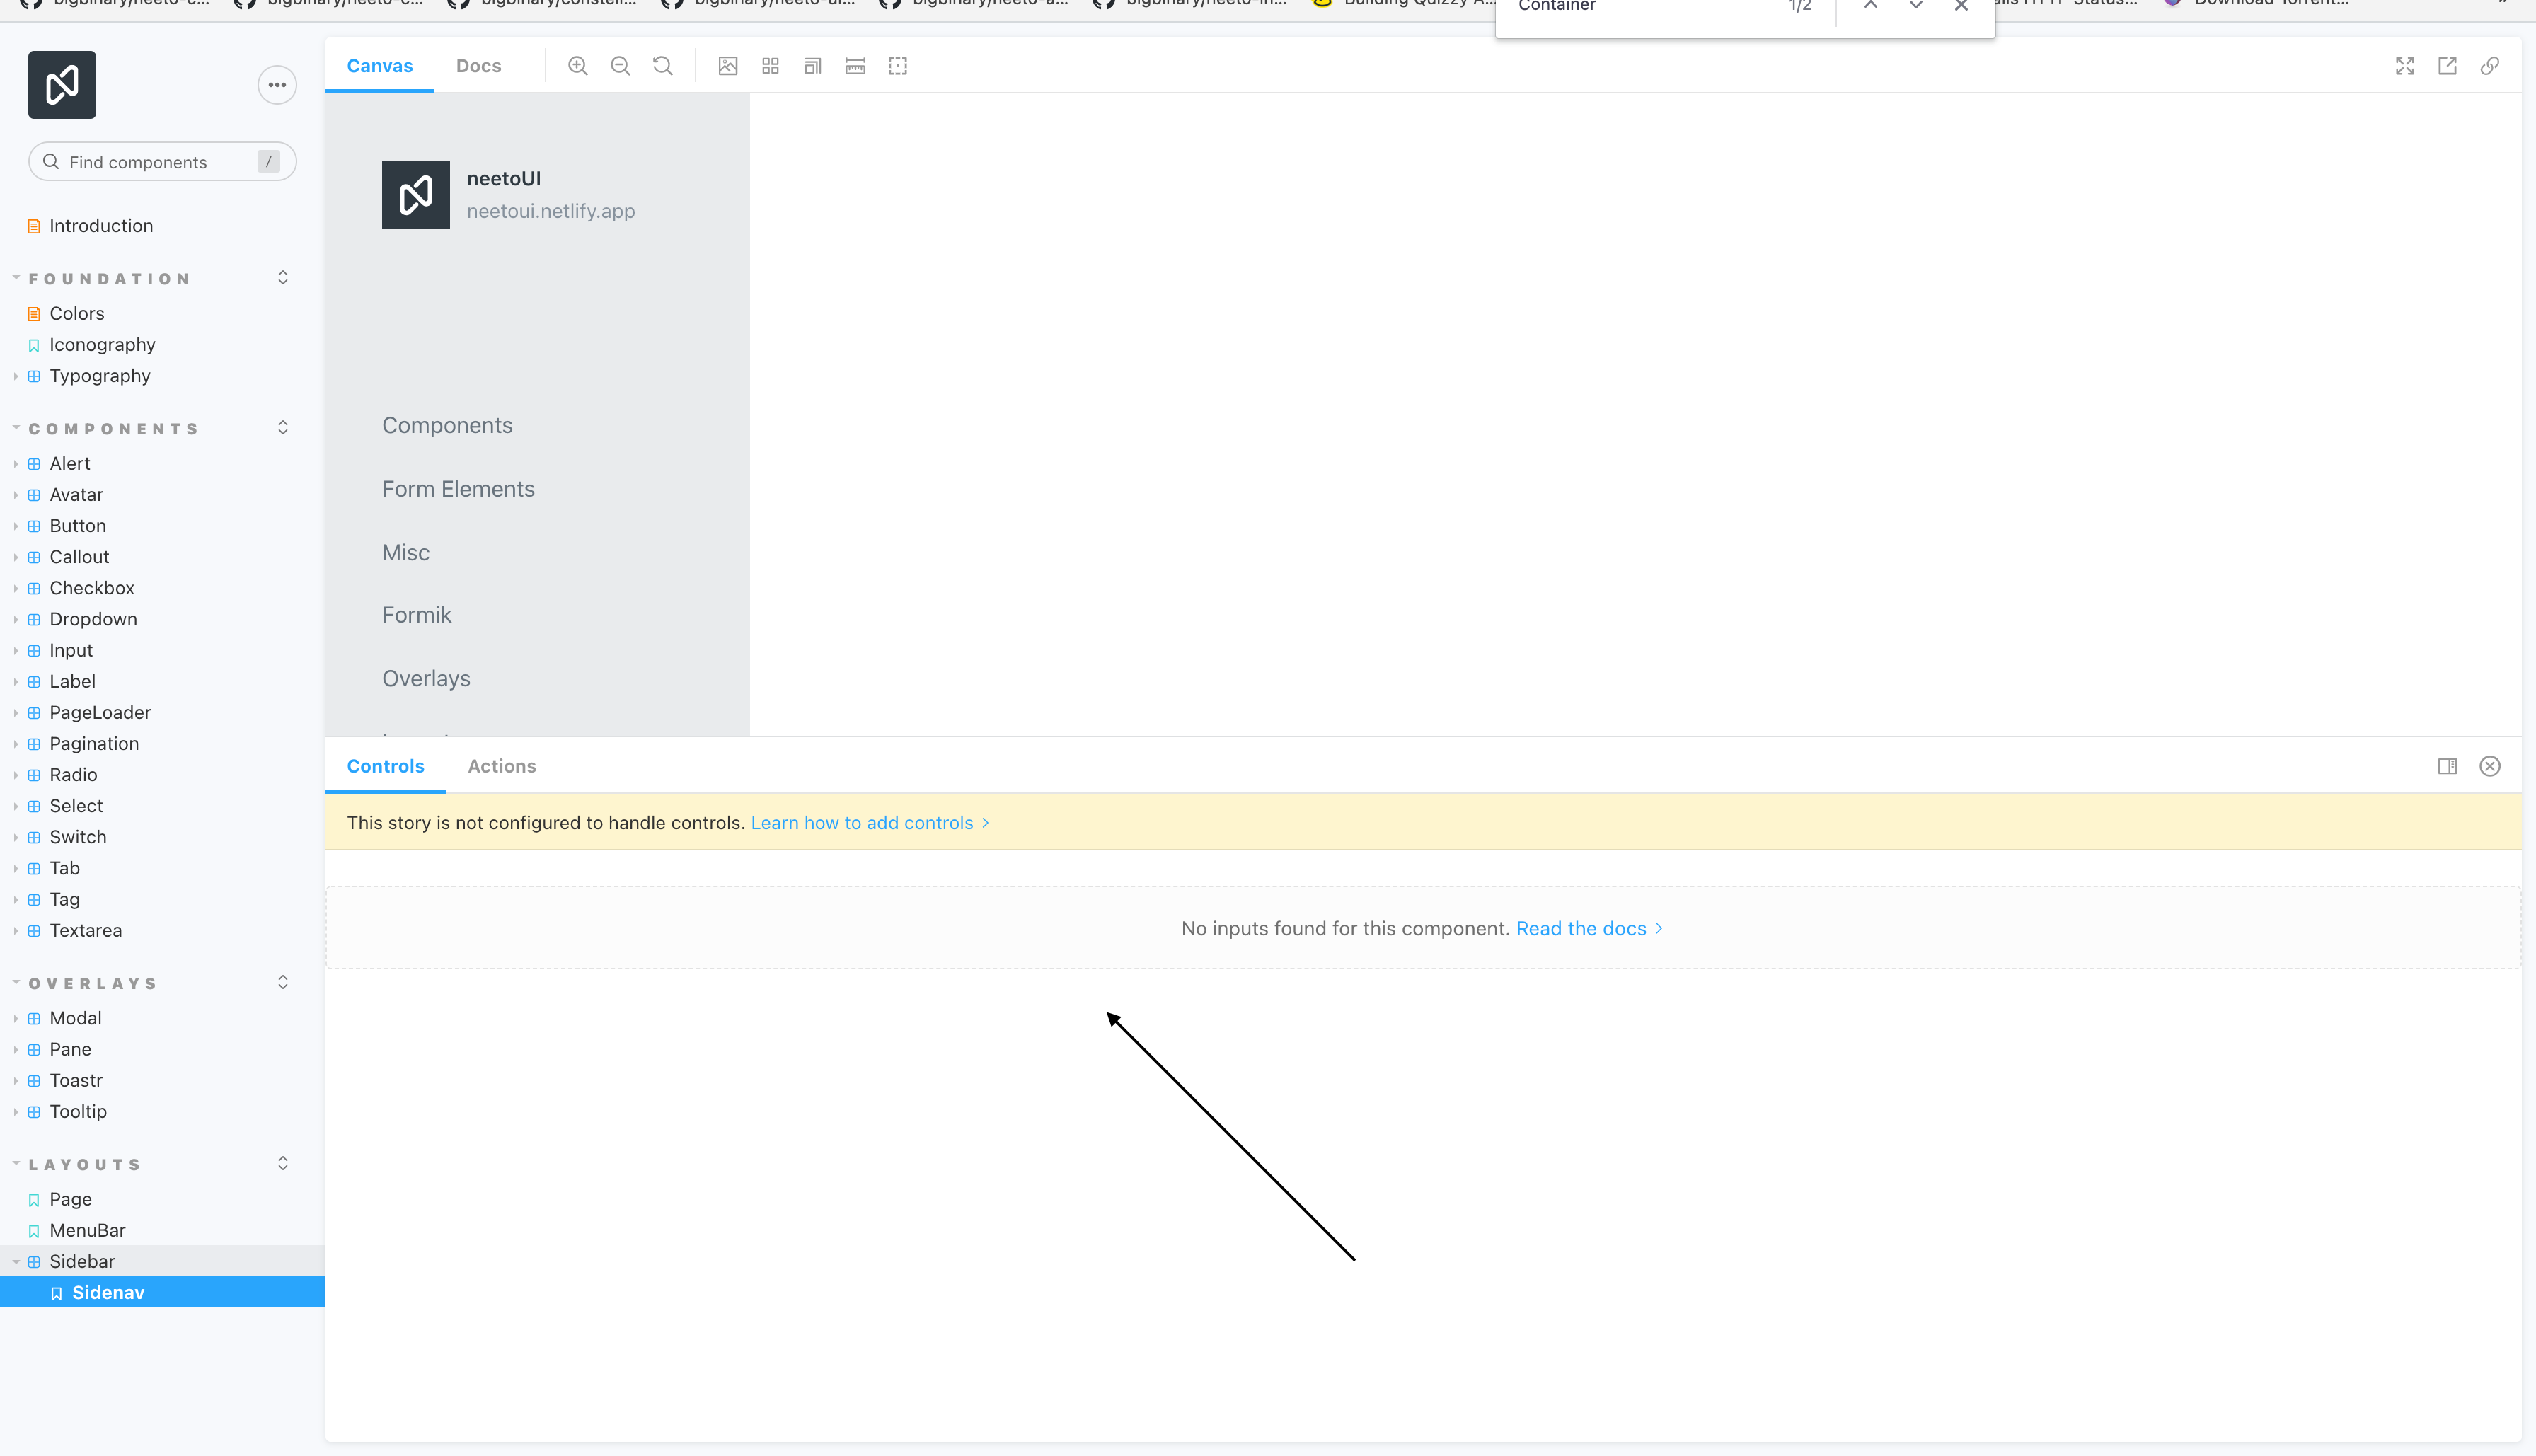Apply a grid to the preview
Screen dimensions: 2536x1456
point(770,65)
